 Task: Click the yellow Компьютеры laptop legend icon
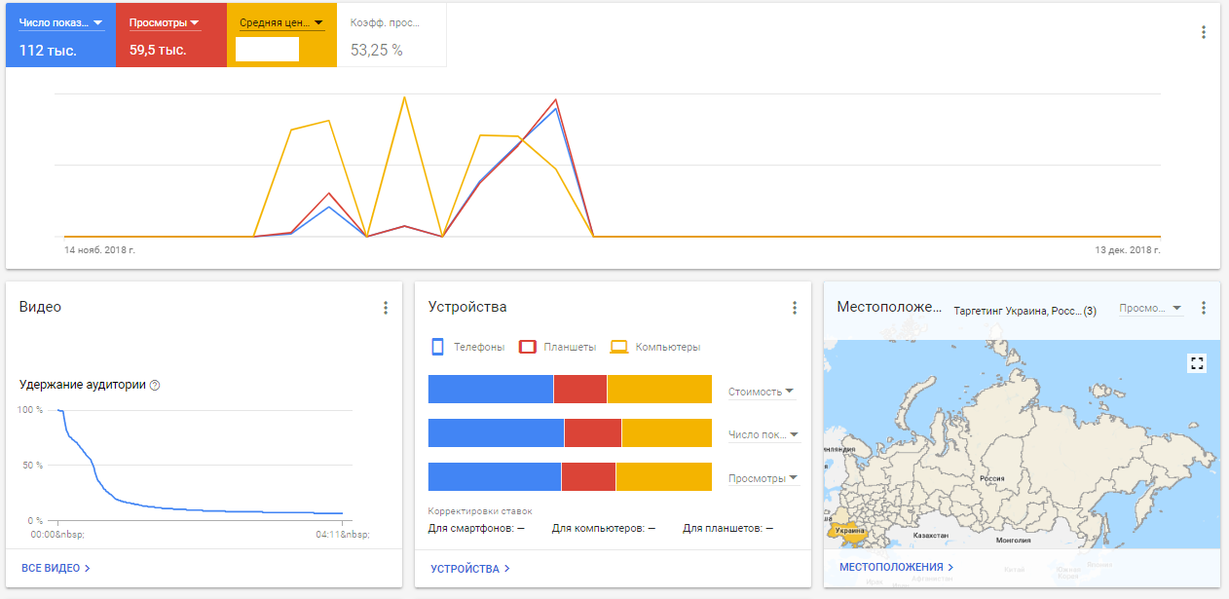point(618,347)
